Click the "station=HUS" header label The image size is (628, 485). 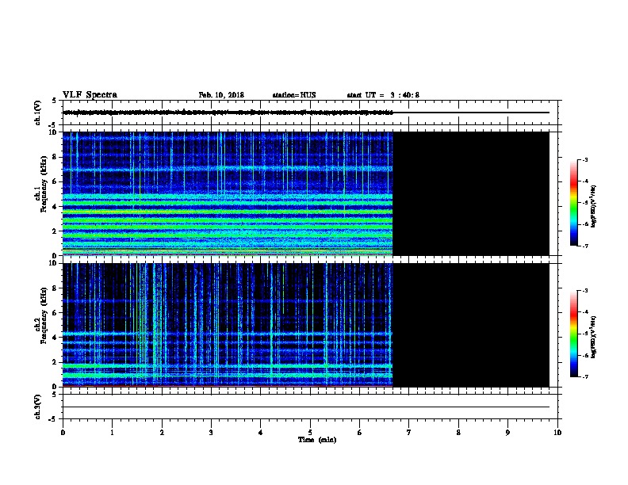pyautogui.click(x=294, y=95)
